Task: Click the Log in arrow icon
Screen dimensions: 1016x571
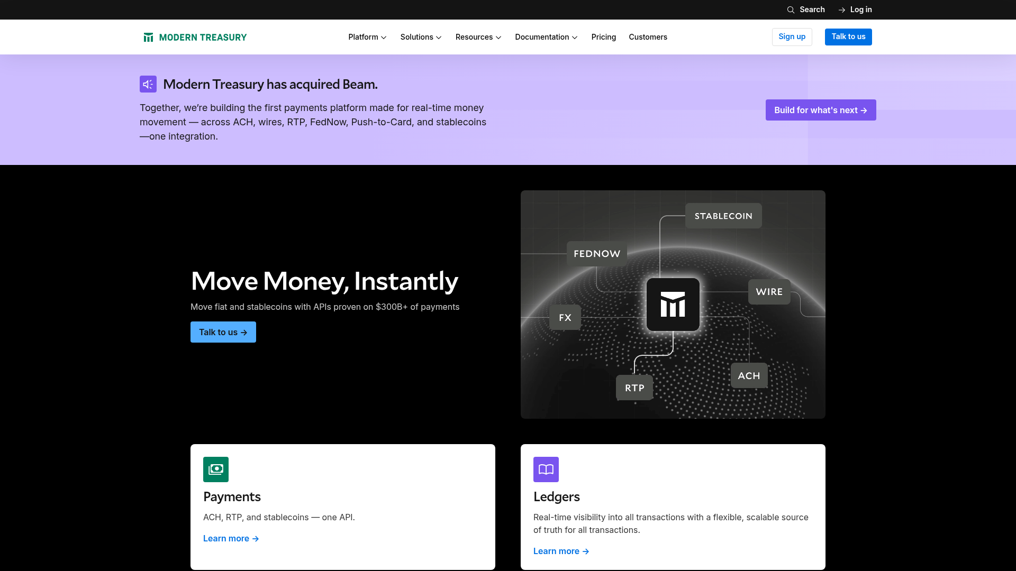Action: (842, 10)
